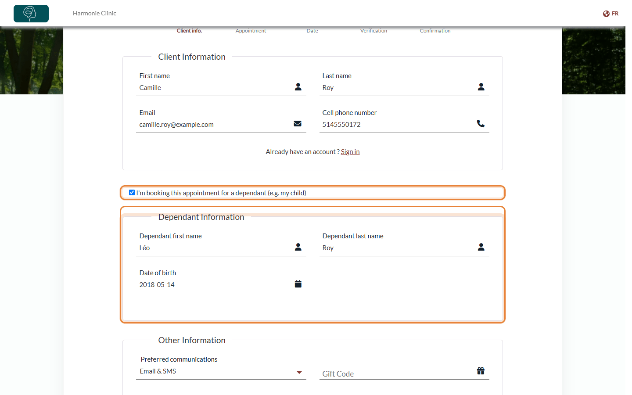Click the 'Client Information' heading
Viewport: 632px width, 395px height.
tap(192, 57)
